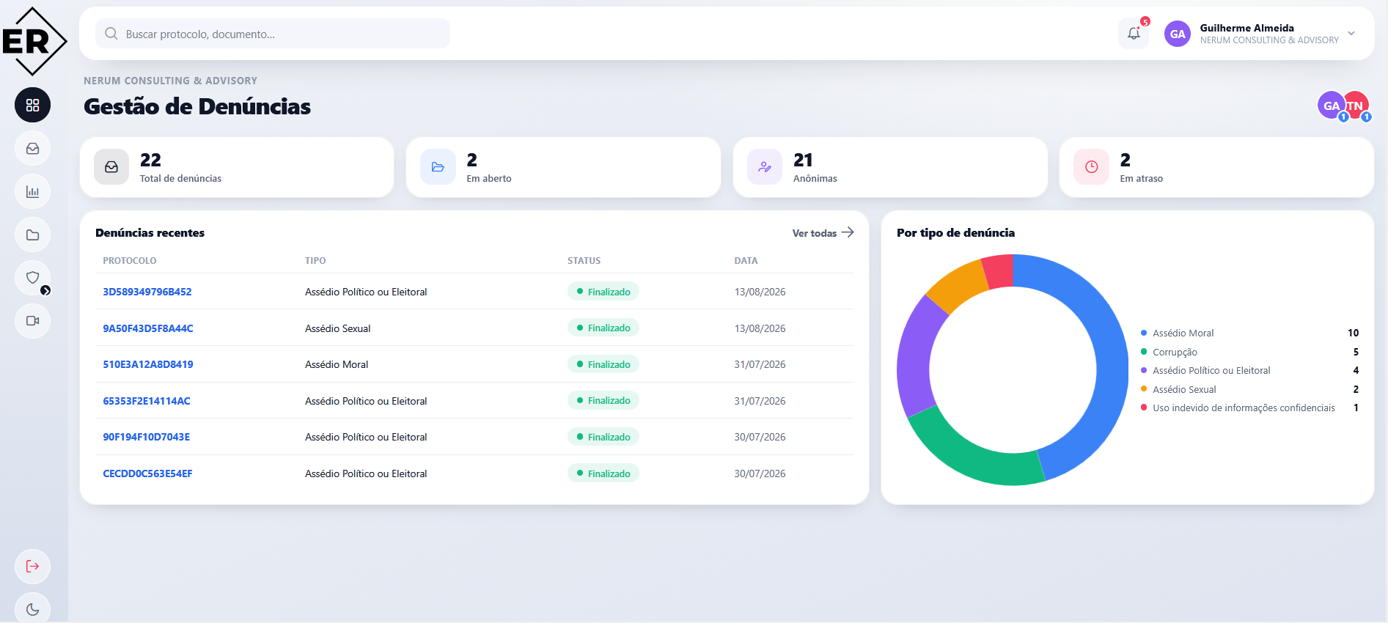Click the Total de denúncias inbox icon
Screen dimensions: 1388x623
pyautogui.click(x=111, y=167)
